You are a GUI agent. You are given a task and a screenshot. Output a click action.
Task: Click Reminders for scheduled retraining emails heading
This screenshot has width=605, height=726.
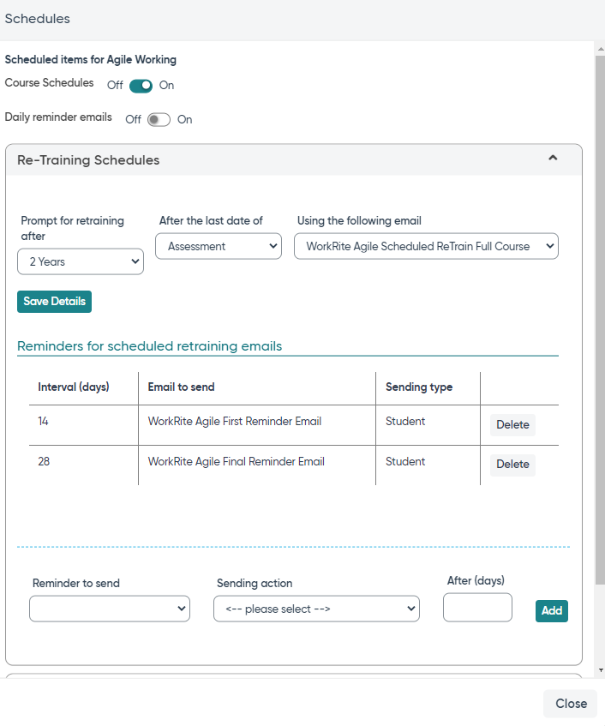click(149, 346)
